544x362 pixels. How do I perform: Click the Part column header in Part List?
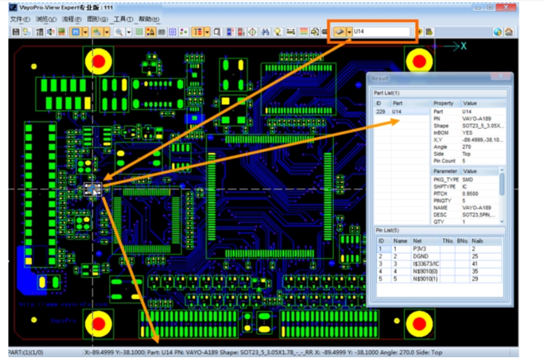point(410,103)
